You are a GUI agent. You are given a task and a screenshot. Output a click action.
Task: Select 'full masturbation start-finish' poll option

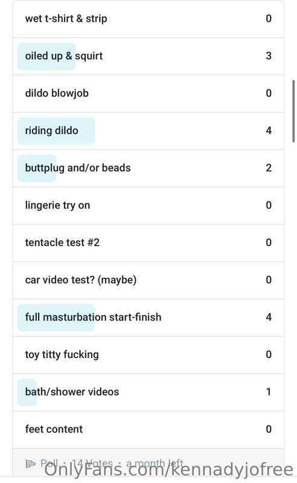[148, 318]
